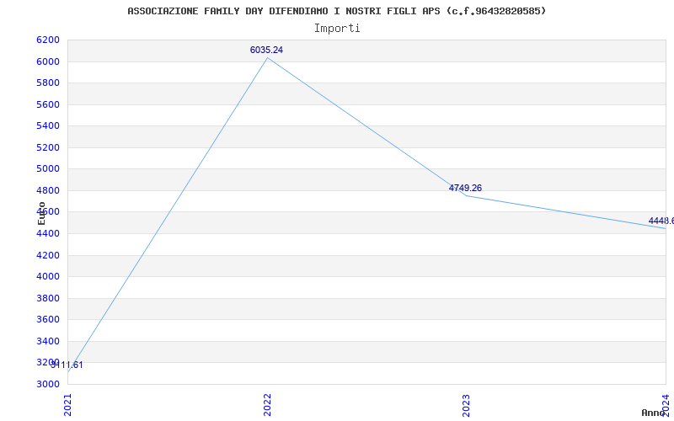Click the 3400 y-axis tick label
This screenshot has height=421, width=674.
[48, 341]
